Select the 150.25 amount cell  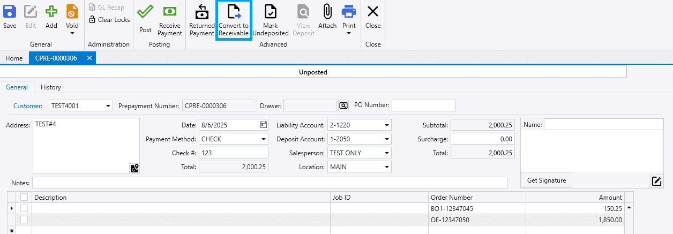tap(575, 208)
